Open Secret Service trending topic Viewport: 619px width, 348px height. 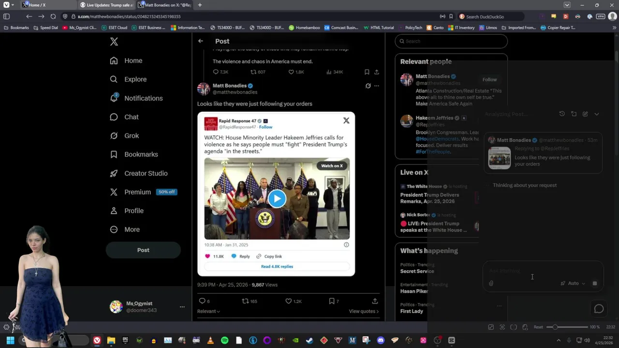417,271
